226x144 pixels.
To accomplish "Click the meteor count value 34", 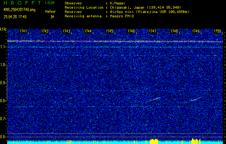I will (52, 17).
